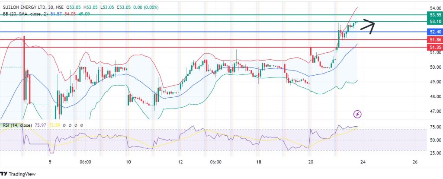Click 25.00 on RSI axis
Screen dimensions: 443x179
(x=435, y=153)
